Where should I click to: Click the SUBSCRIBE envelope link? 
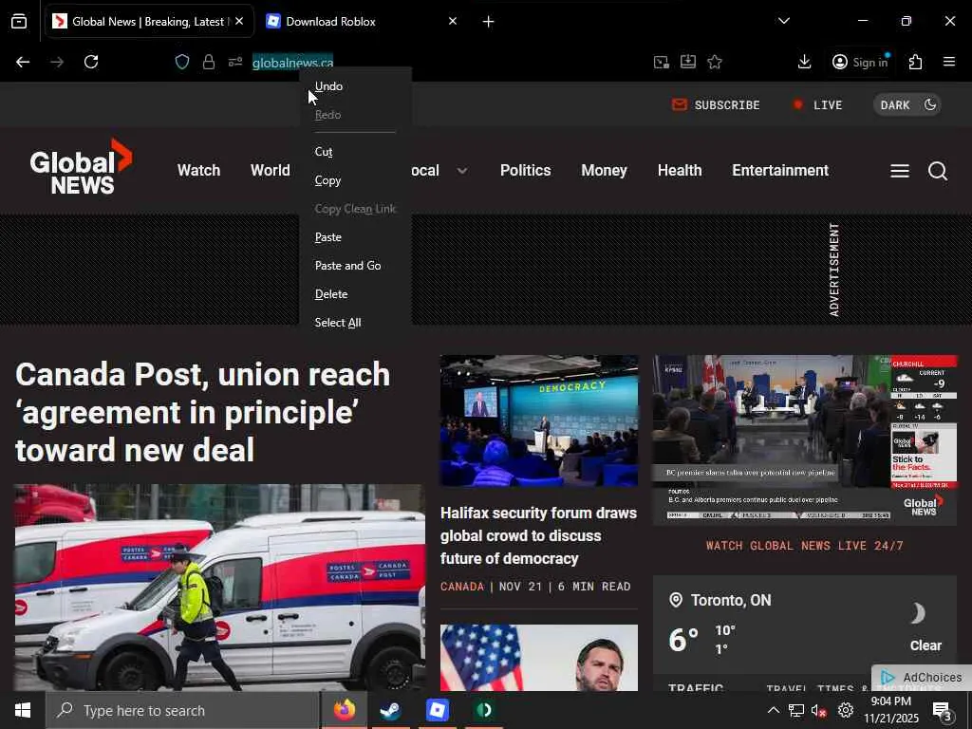pyautogui.click(x=716, y=104)
